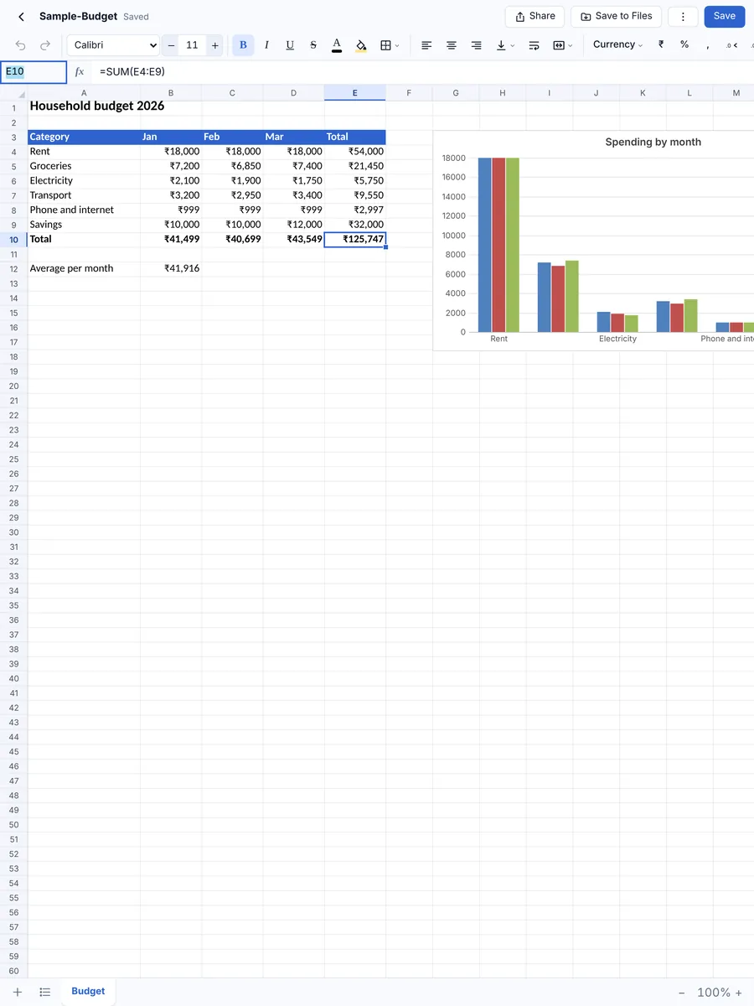Screen dimensions: 754x1006
Task: Select cell with ₹54,000
Action: (x=355, y=152)
